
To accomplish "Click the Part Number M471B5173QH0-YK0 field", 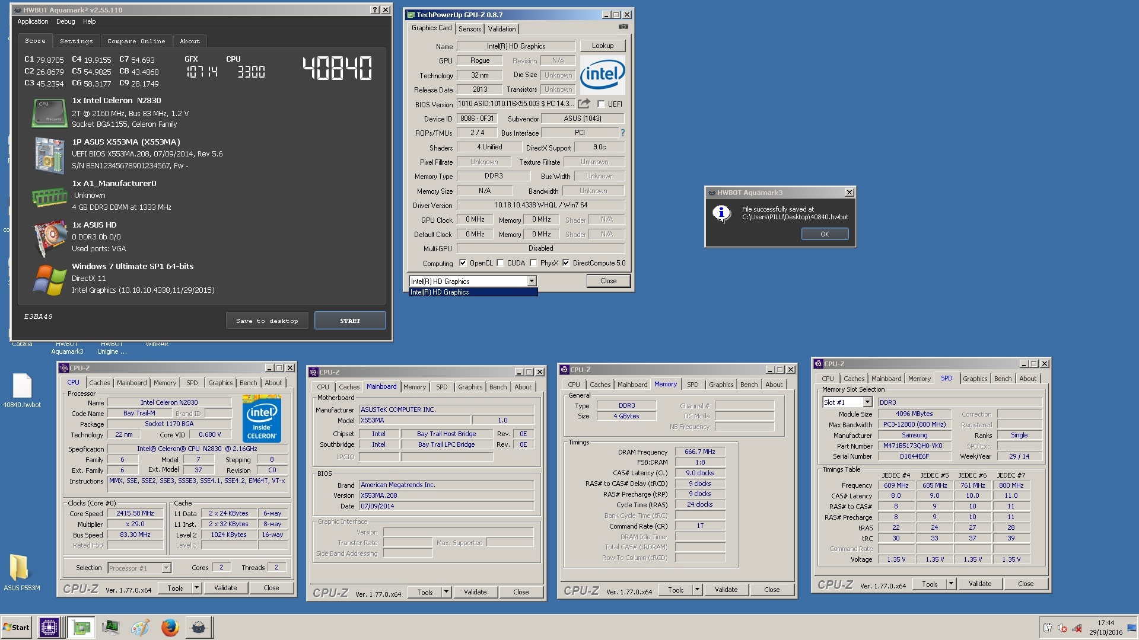I will coord(914,446).
